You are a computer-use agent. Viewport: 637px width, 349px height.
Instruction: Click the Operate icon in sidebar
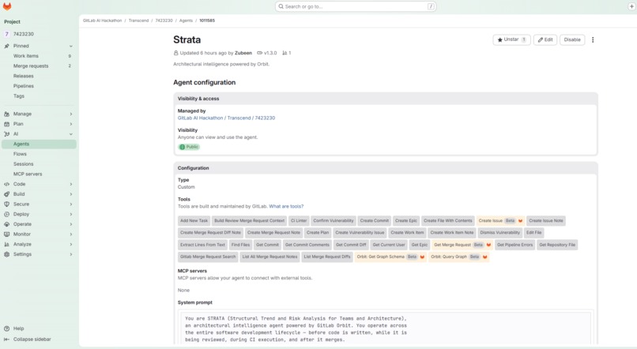(6, 224)
